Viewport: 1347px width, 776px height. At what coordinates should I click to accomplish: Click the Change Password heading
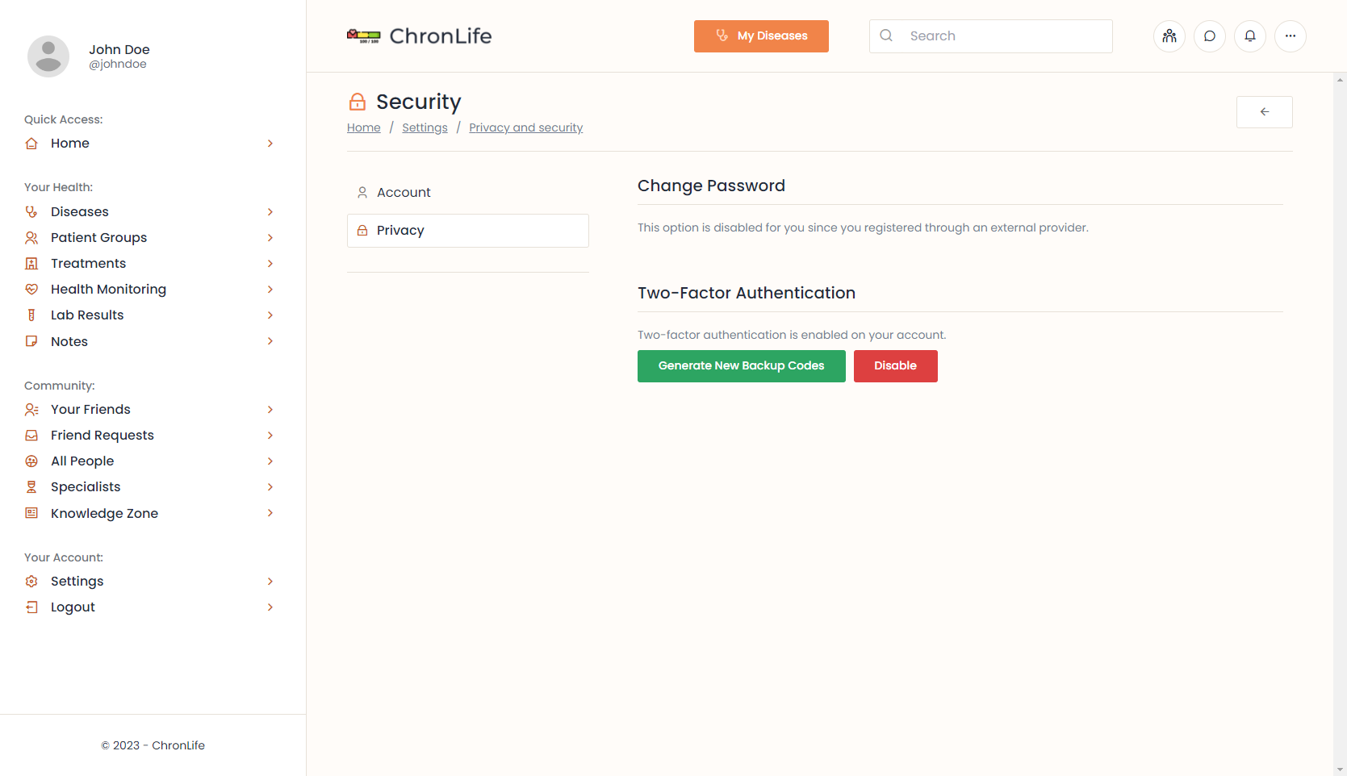point(711,186)
